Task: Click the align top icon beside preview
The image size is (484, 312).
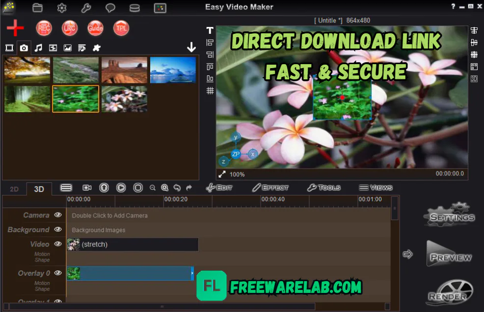Action: tap(210, 67)
